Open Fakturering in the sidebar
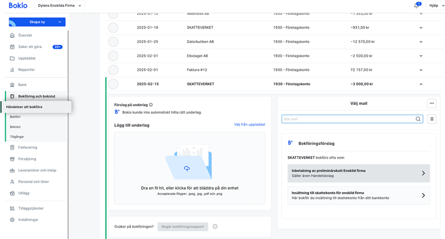This screenshot has width=445, height=239. 28,147
